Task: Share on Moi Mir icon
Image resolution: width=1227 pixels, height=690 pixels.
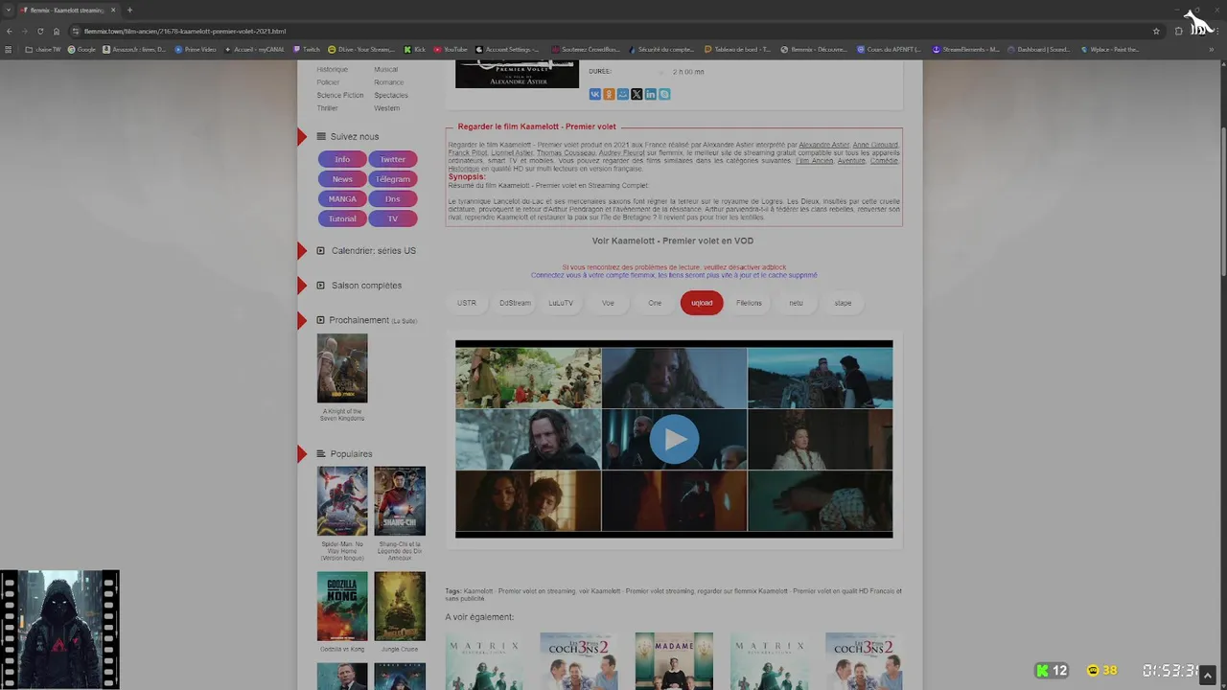Action: [622, 94]
